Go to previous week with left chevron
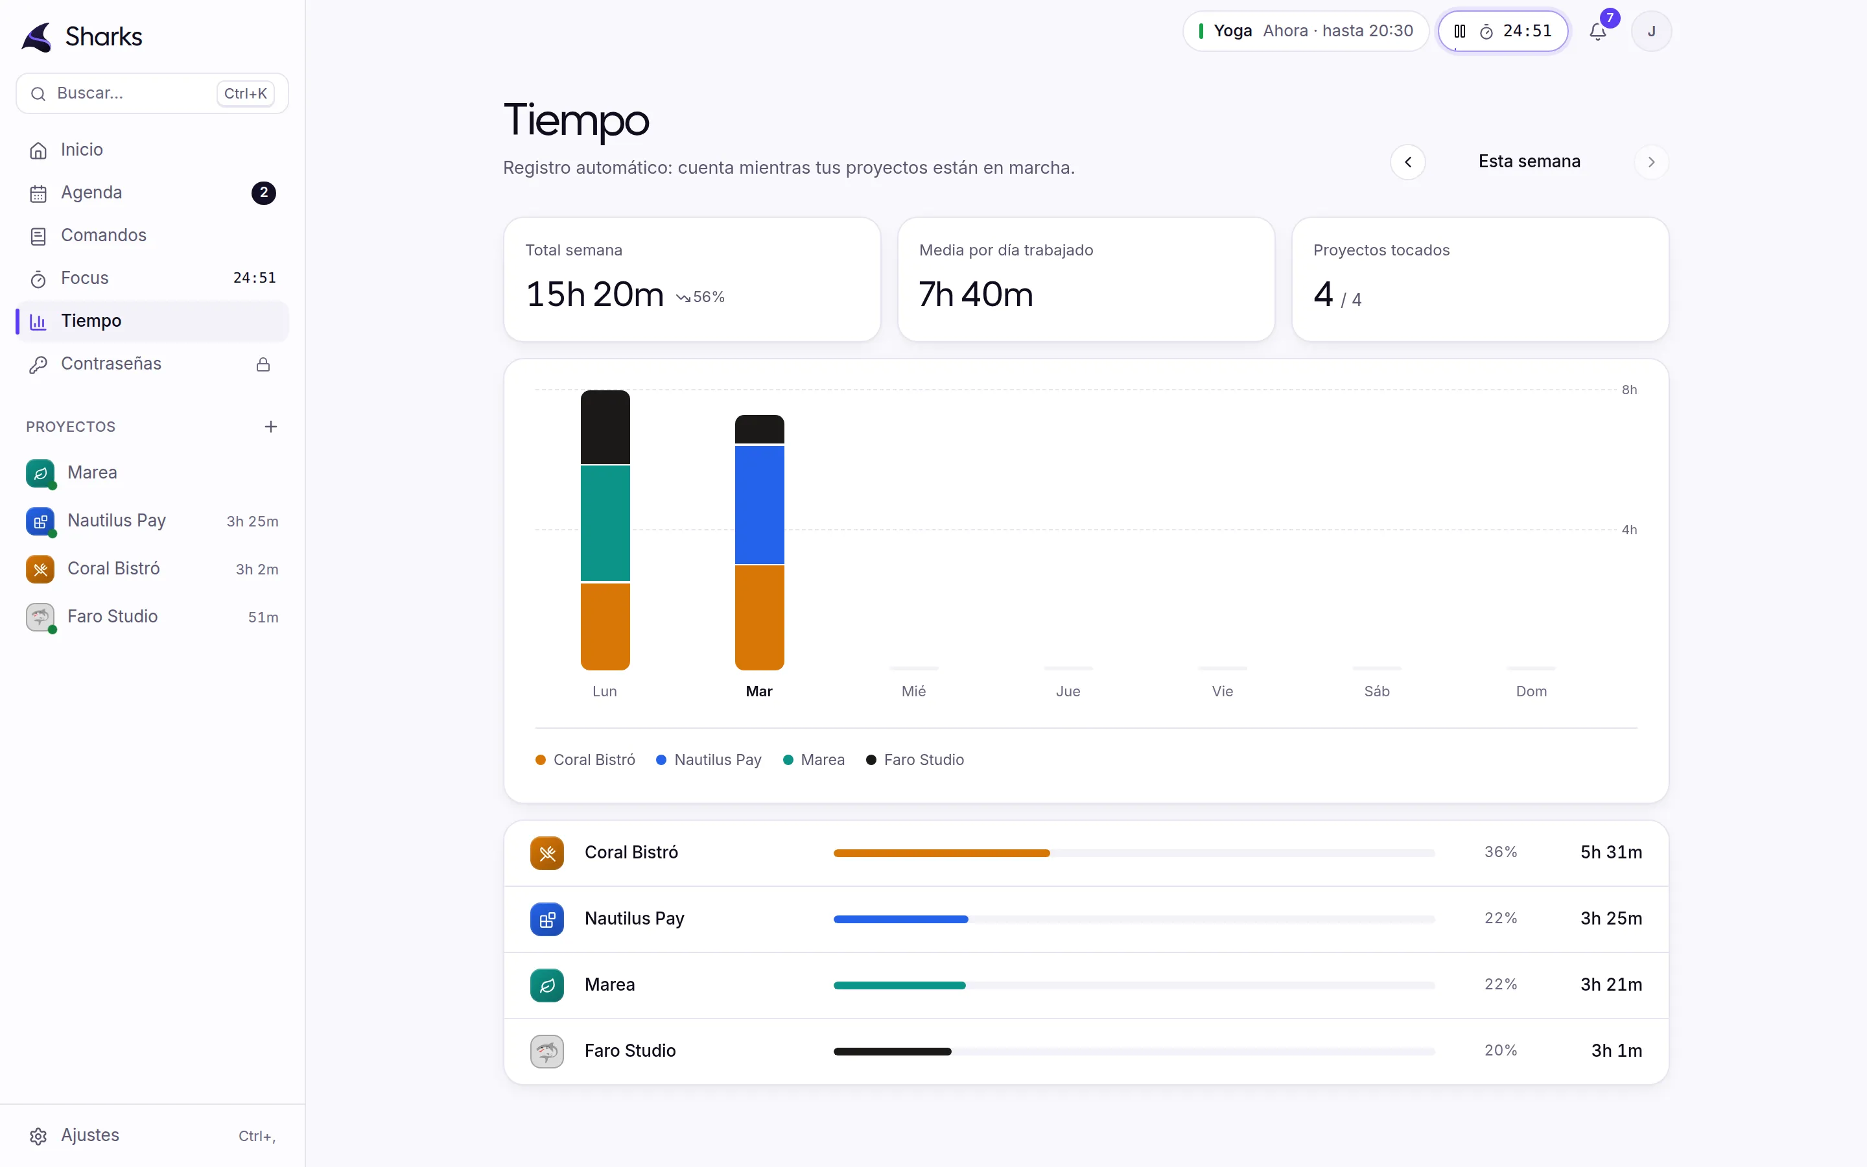 (x=1408, y=162)
